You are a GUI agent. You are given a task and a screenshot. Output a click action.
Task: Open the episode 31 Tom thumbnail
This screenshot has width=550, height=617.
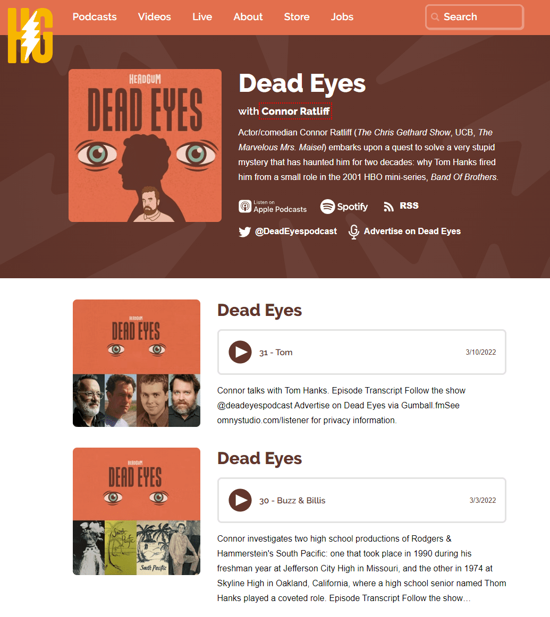point(137,363)
